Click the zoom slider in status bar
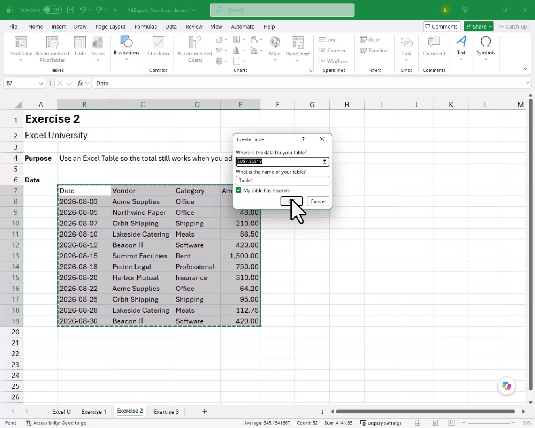535x428 pixels. tap(488, 423)
